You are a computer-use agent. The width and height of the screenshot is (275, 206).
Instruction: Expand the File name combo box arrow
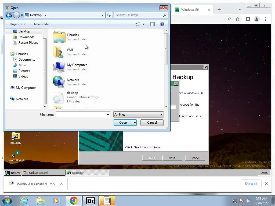tap(108, 115)
